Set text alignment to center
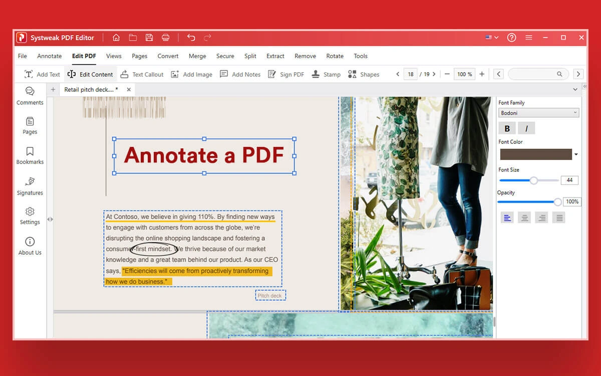 524,218
